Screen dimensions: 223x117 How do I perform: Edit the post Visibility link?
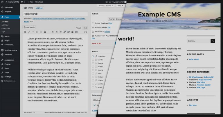(x=109, y=27)
